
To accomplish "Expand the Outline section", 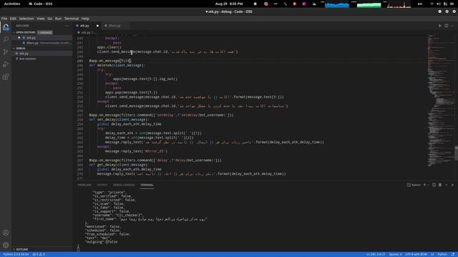I will pos(22,249).
